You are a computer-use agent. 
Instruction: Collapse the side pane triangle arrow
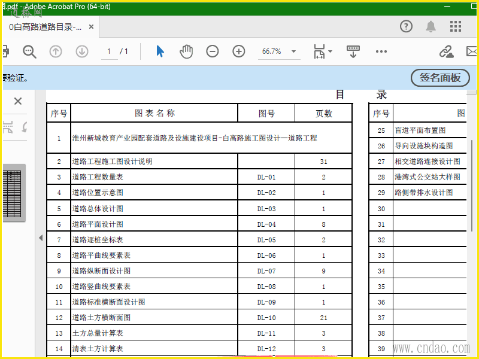coord(41,238)
